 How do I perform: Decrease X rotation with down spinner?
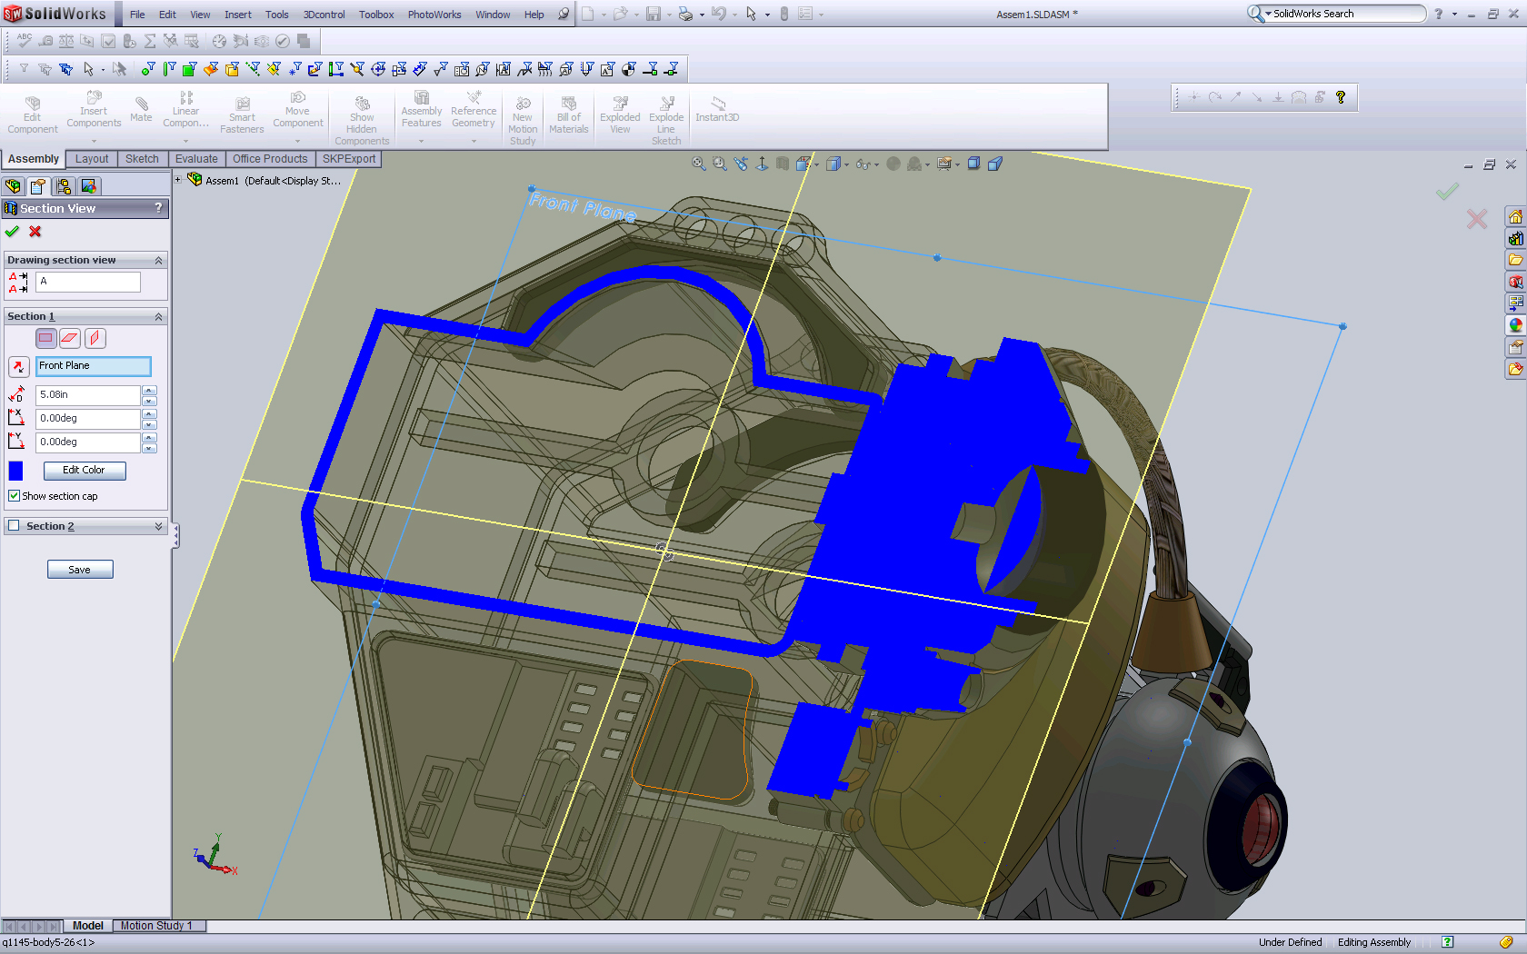point(150,424)
